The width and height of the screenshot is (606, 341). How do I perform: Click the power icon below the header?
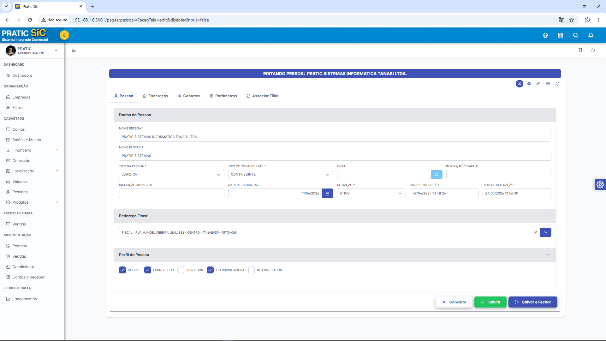593,50
